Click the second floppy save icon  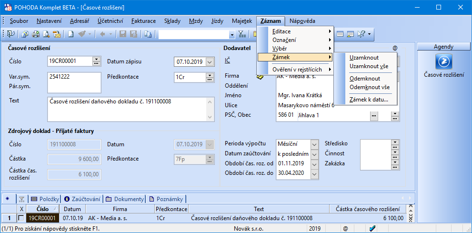[133, 34]
